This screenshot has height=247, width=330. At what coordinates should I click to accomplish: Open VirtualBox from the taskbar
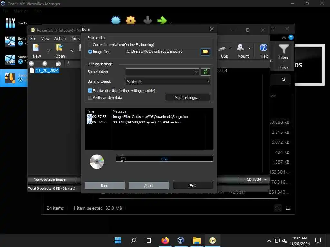[x=181, y=240]
